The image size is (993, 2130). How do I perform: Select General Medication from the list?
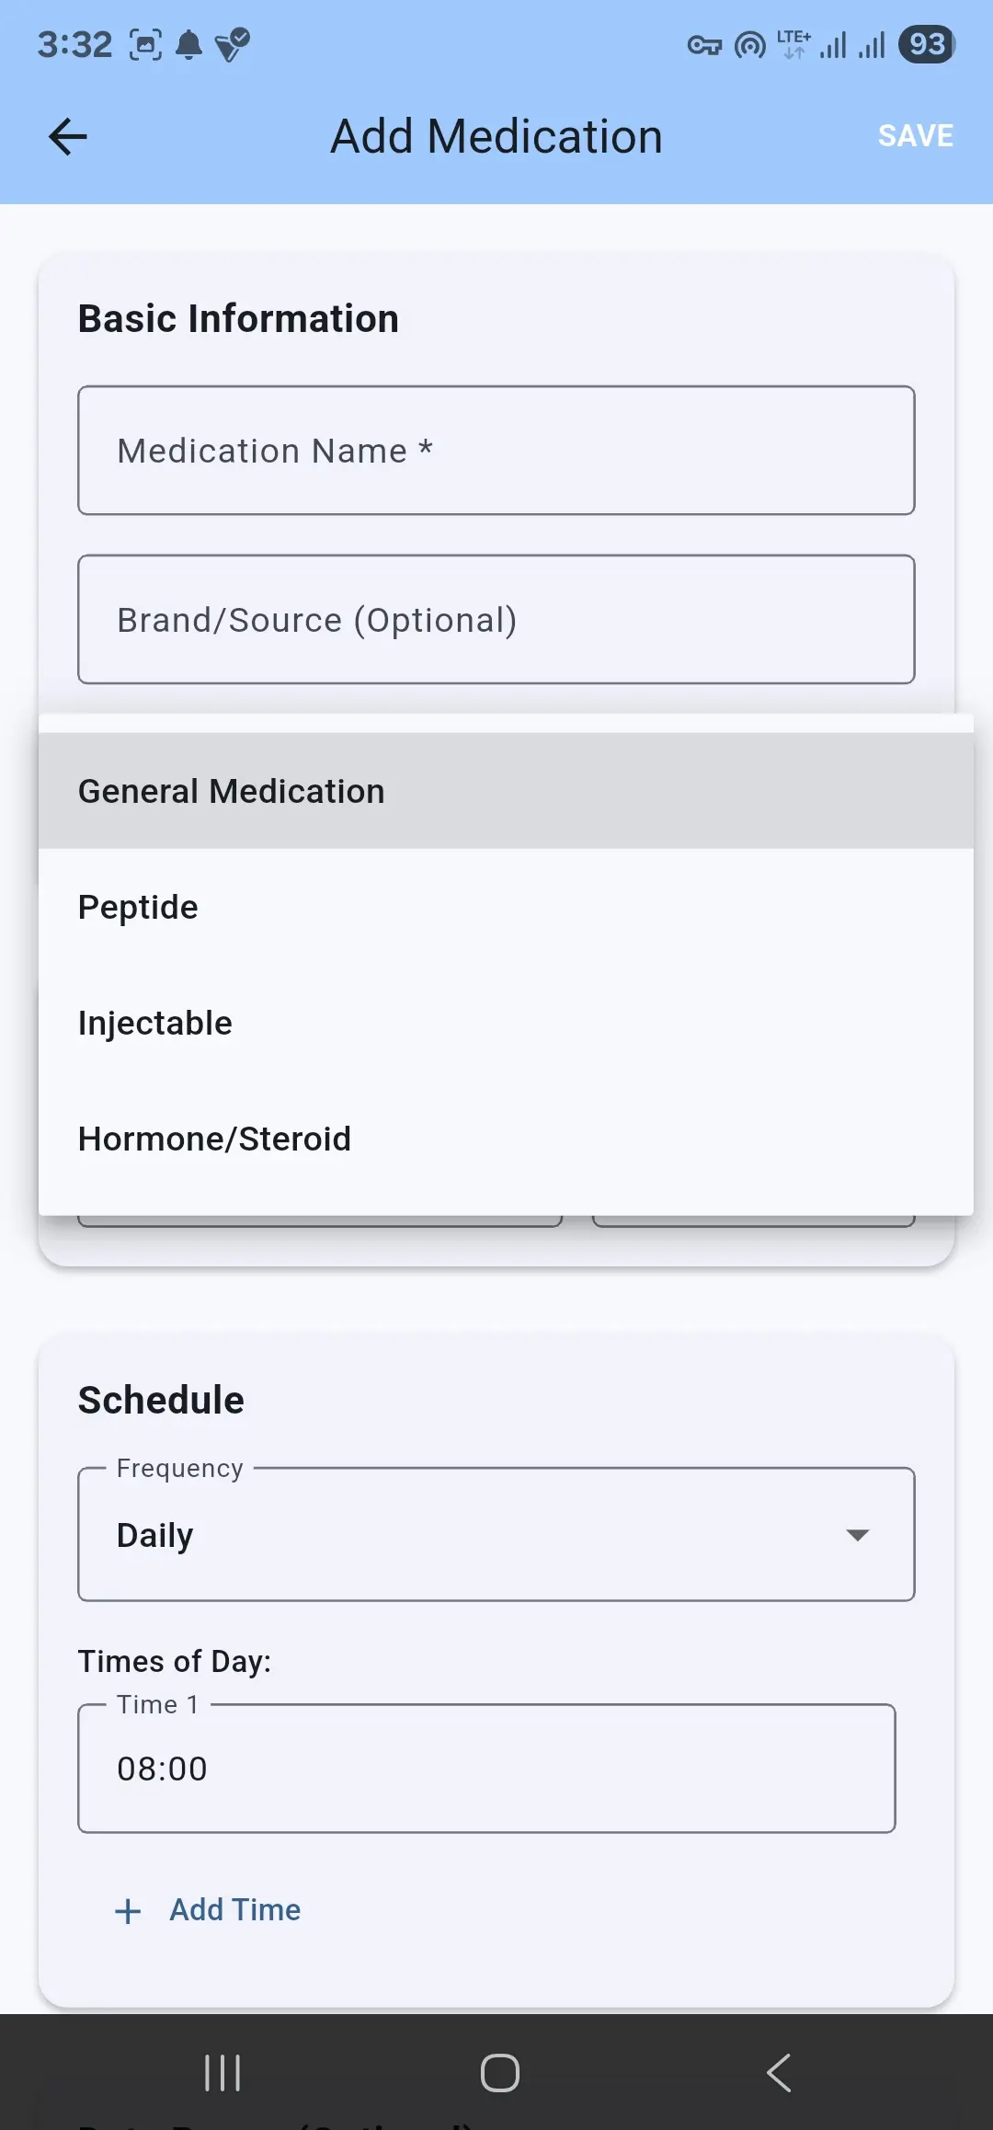506,791
